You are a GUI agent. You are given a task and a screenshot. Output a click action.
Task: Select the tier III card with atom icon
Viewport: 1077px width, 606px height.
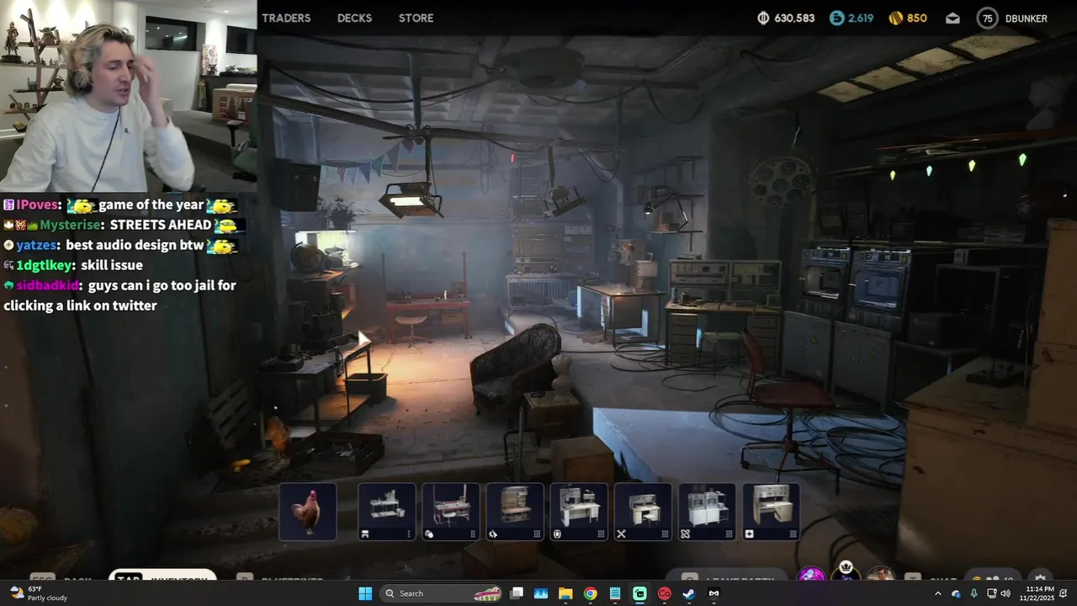point(707,511)
